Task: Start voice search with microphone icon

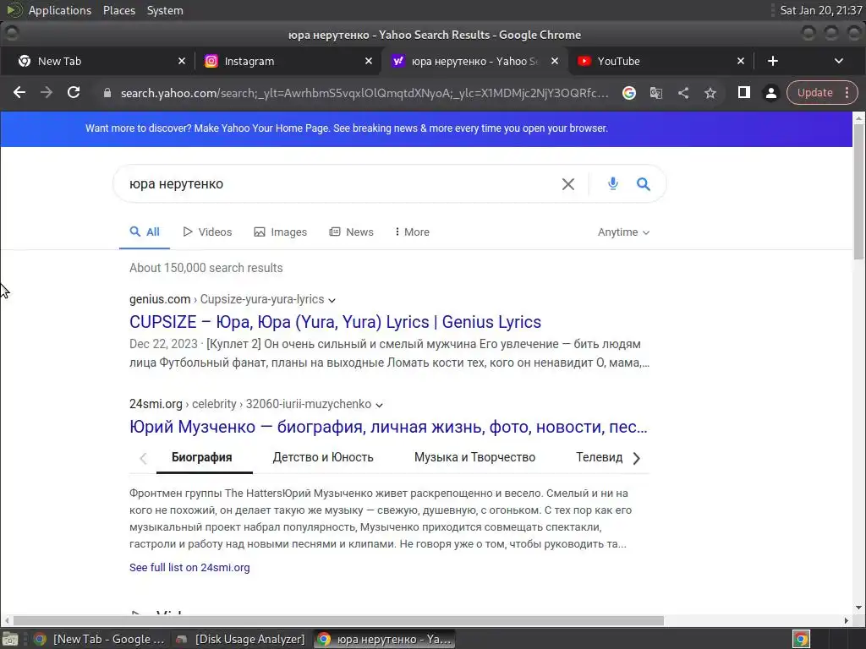Action: [612, 183]
